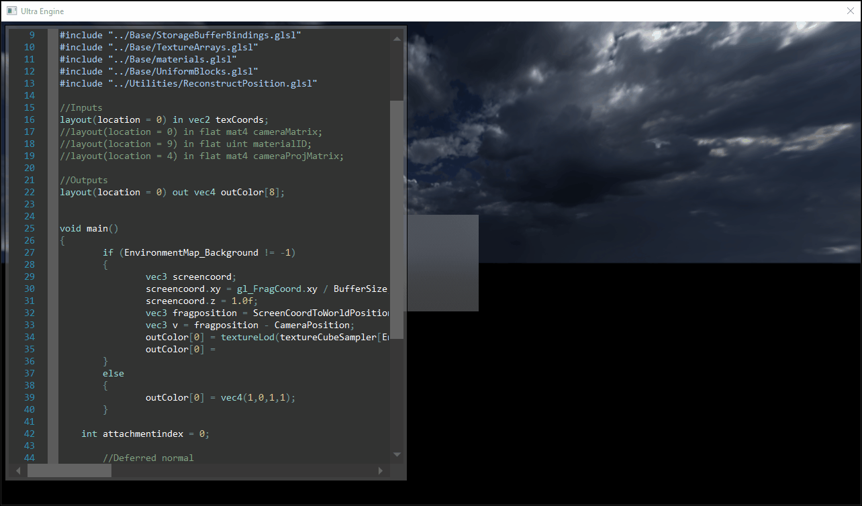Click the horizontal scroll right arrow
862x506 pixels.
(x=381, y=471)
